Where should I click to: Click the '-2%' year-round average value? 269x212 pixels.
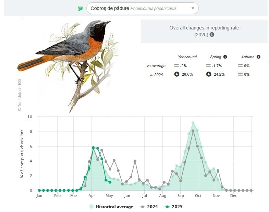click(183, 66)
